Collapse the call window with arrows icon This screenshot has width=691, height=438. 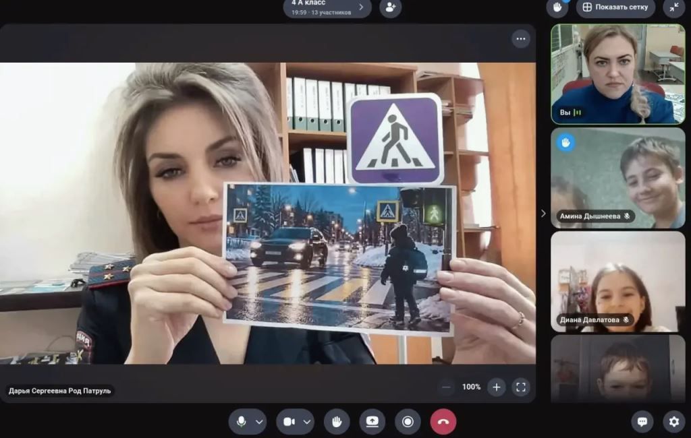pos(674,7)
